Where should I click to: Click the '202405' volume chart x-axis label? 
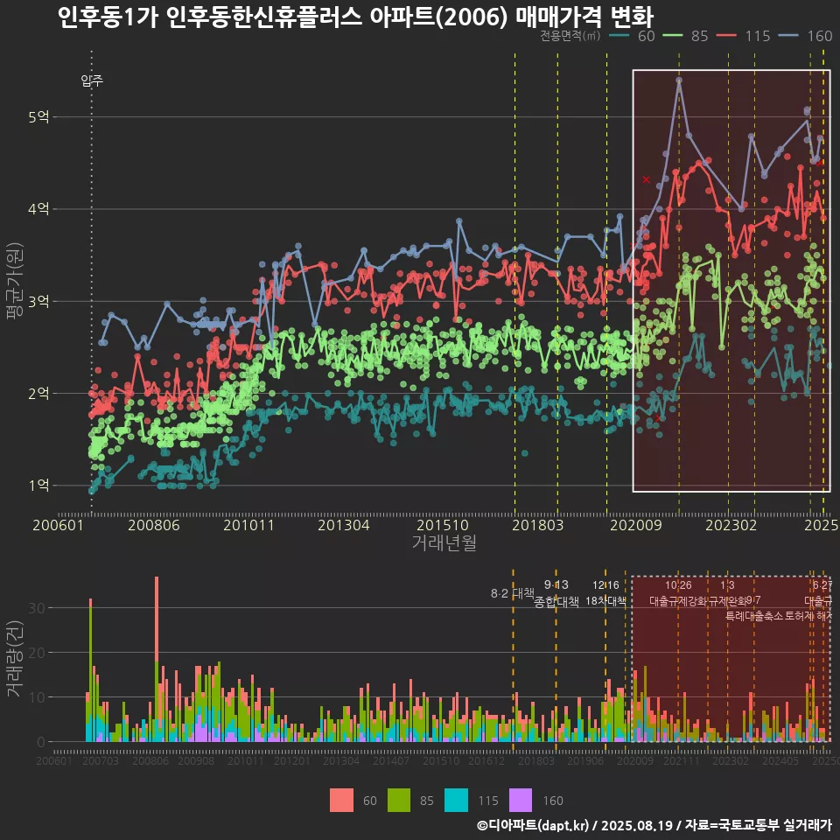780,760
